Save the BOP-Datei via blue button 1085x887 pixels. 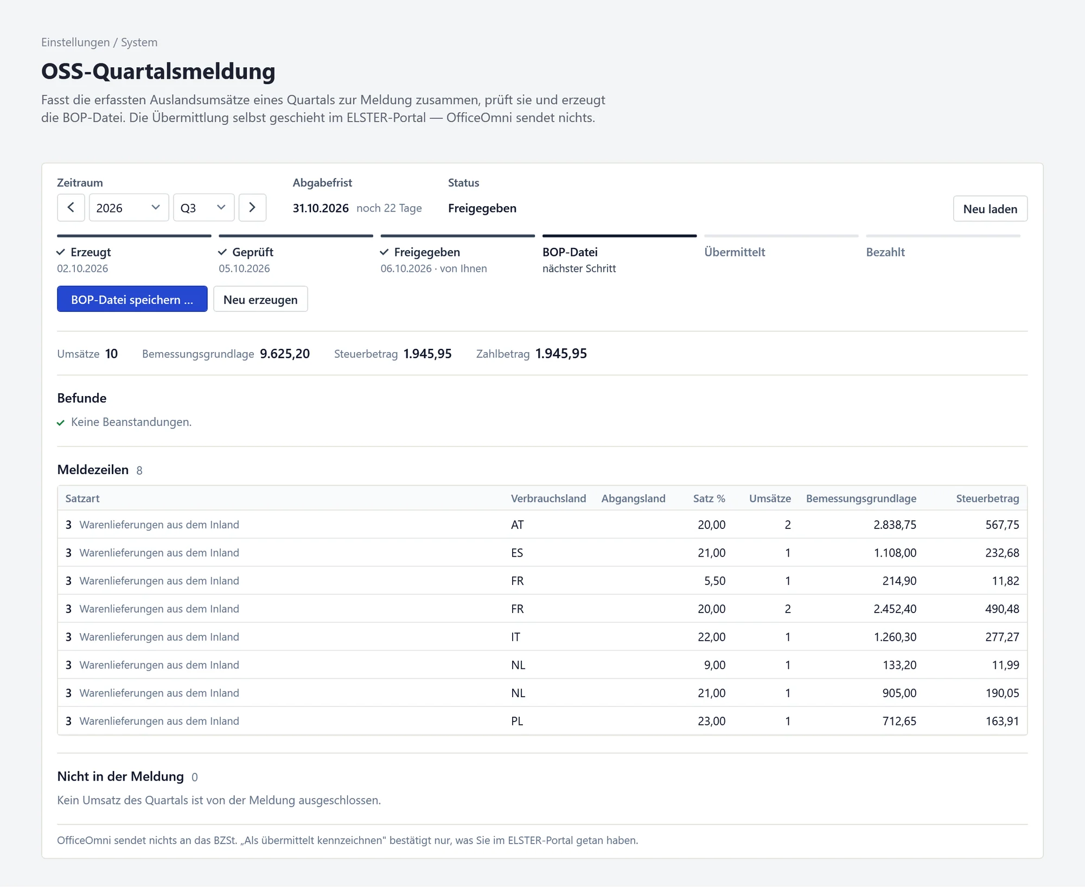(x=132, y=299)
